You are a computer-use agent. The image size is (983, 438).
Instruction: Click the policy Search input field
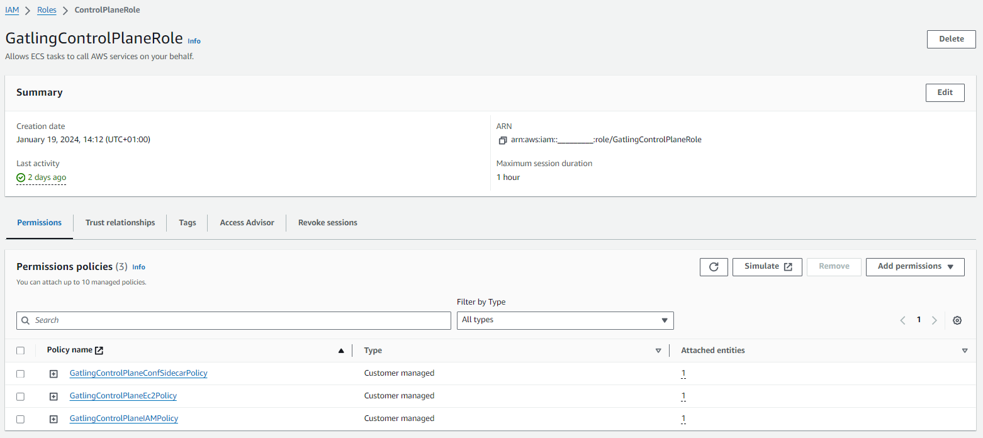click(234, 320)
